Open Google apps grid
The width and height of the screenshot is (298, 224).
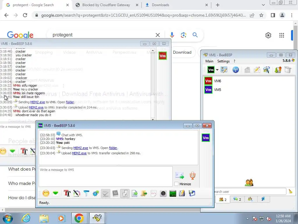[x=282, y=35]
